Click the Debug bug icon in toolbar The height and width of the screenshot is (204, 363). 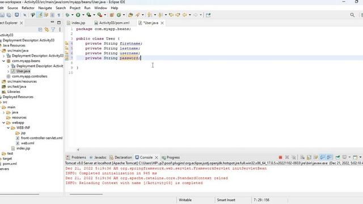67,15
